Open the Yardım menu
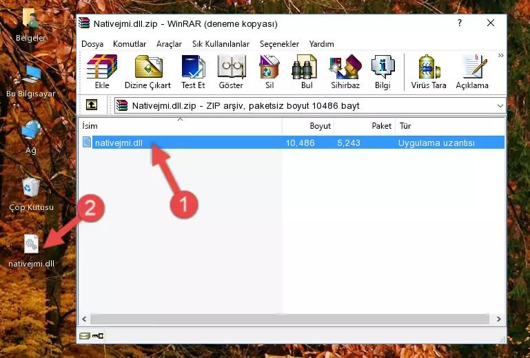This screenshot has height=358, width=530. [321, 44]
